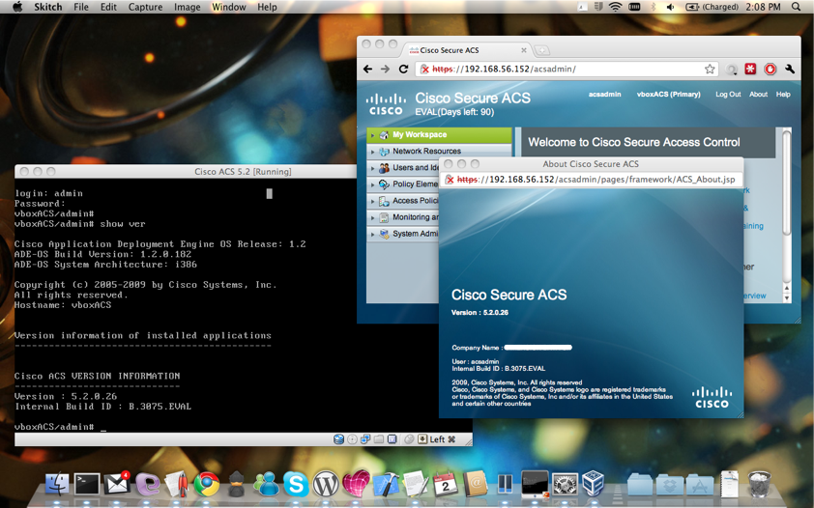The width and height of the screenshot is (814, 508).
Task: Click volume icon in menu bar
Action: coord(670,7)
